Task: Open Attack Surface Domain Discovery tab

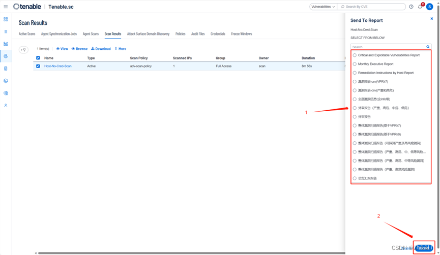Action: 148,34
